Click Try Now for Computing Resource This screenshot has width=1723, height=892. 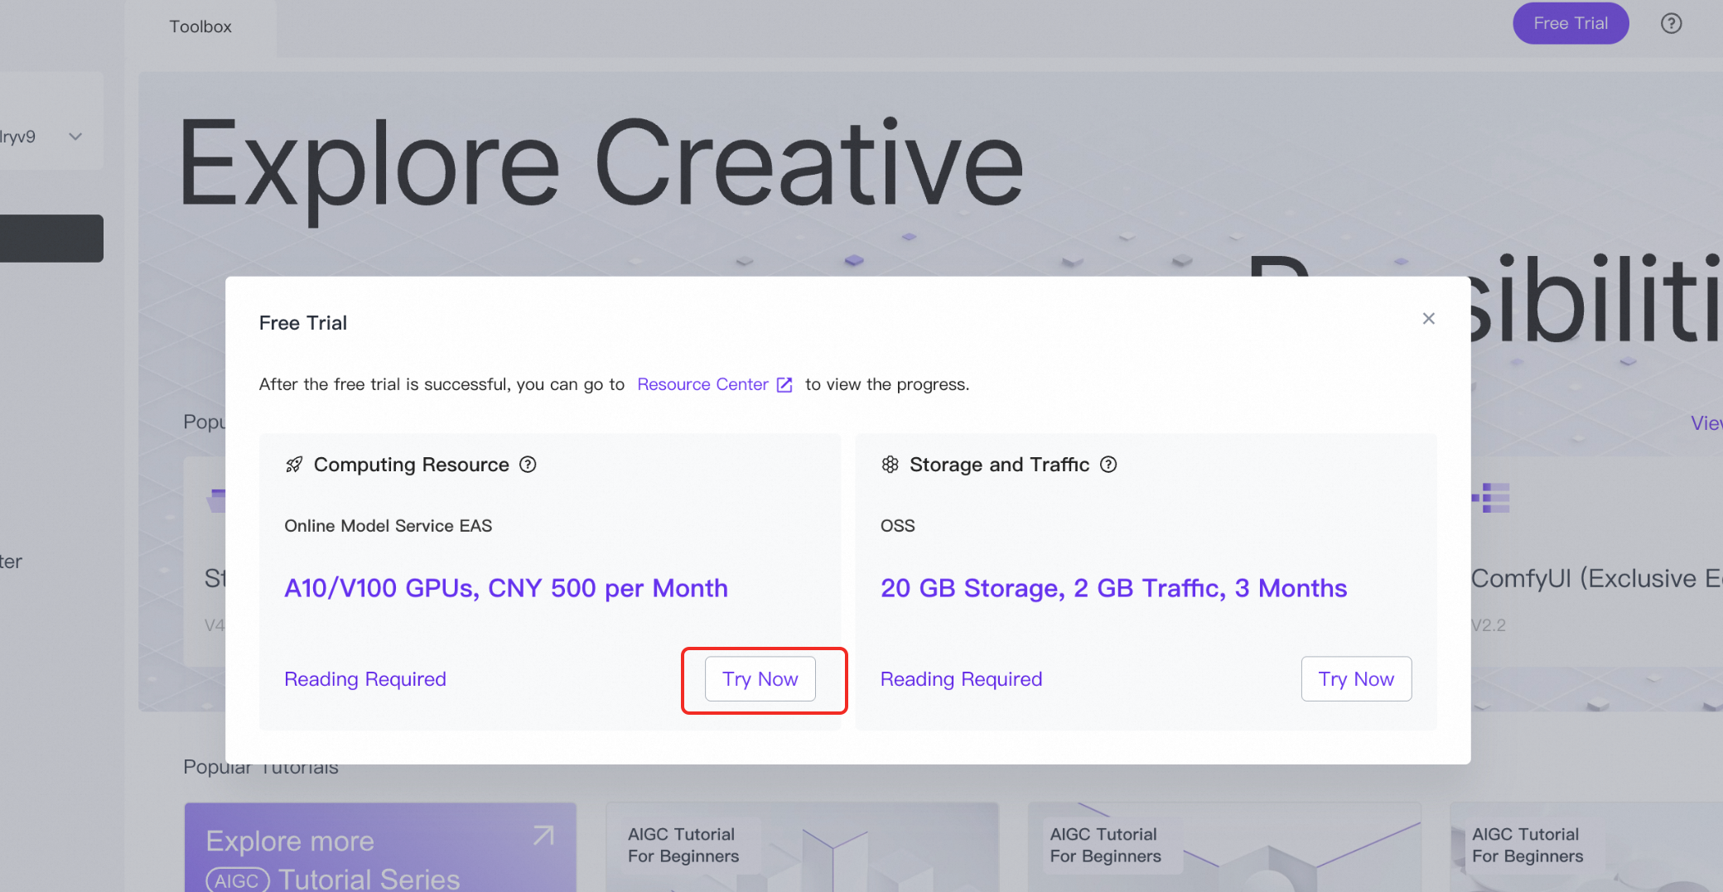(760, 679)
